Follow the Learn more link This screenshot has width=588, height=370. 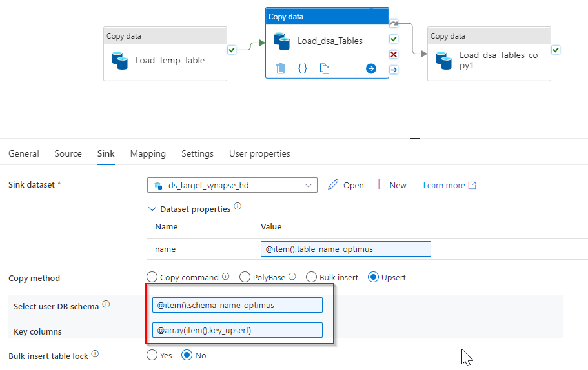[450, 186]
